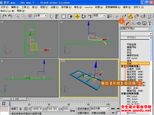Pick the rectangular selection region tool
Screen dimensions: 154x115
63,17
